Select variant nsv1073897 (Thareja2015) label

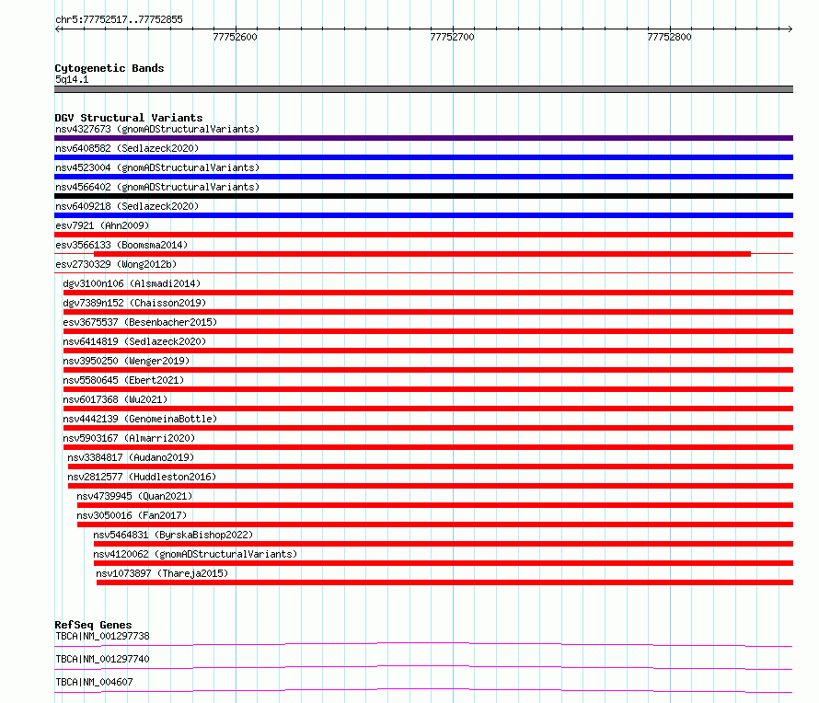(x=162, y=573)
